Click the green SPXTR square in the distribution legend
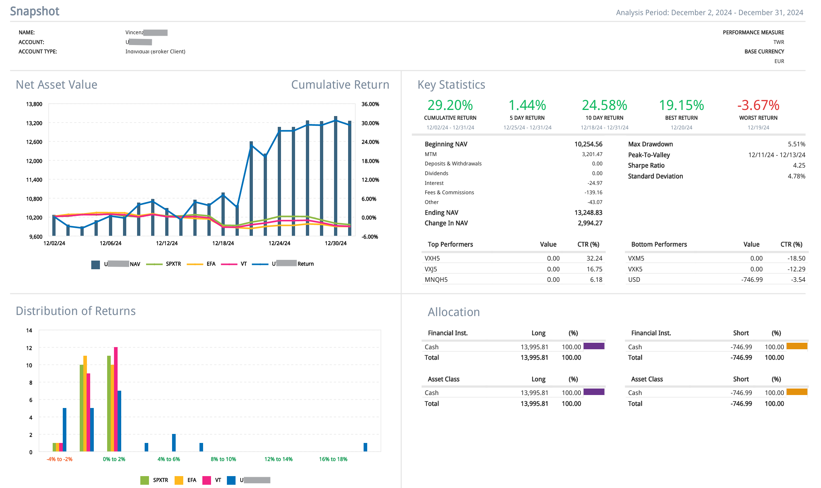This screenshot has height=488, width=821. (145, 480)
